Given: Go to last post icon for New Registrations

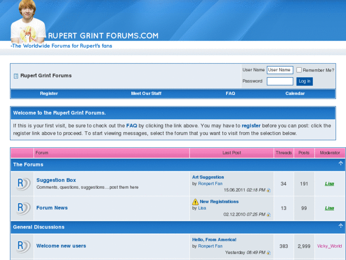Looking at the screenshot, I should (268, 215).
